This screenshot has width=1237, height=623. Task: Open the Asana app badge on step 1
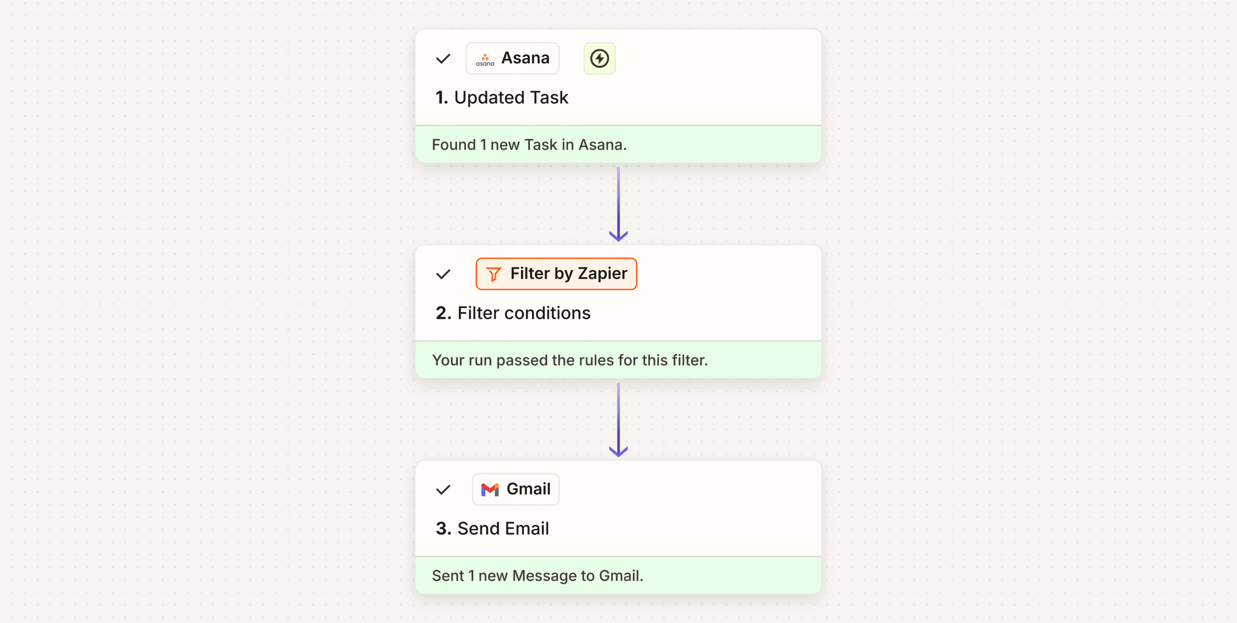512,58
